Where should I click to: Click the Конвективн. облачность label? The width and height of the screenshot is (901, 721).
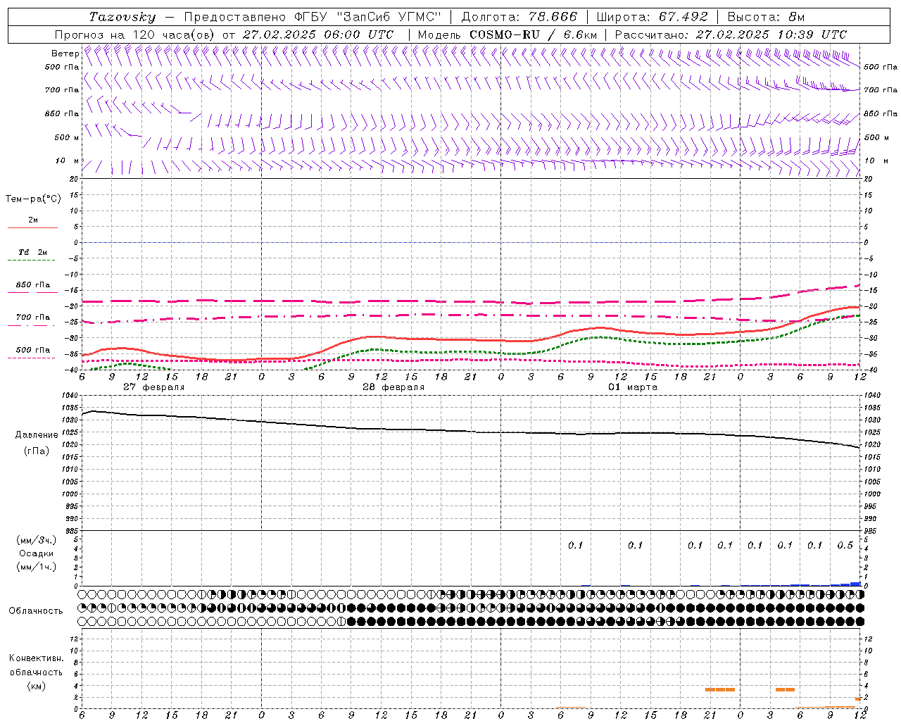pos(36,665)
